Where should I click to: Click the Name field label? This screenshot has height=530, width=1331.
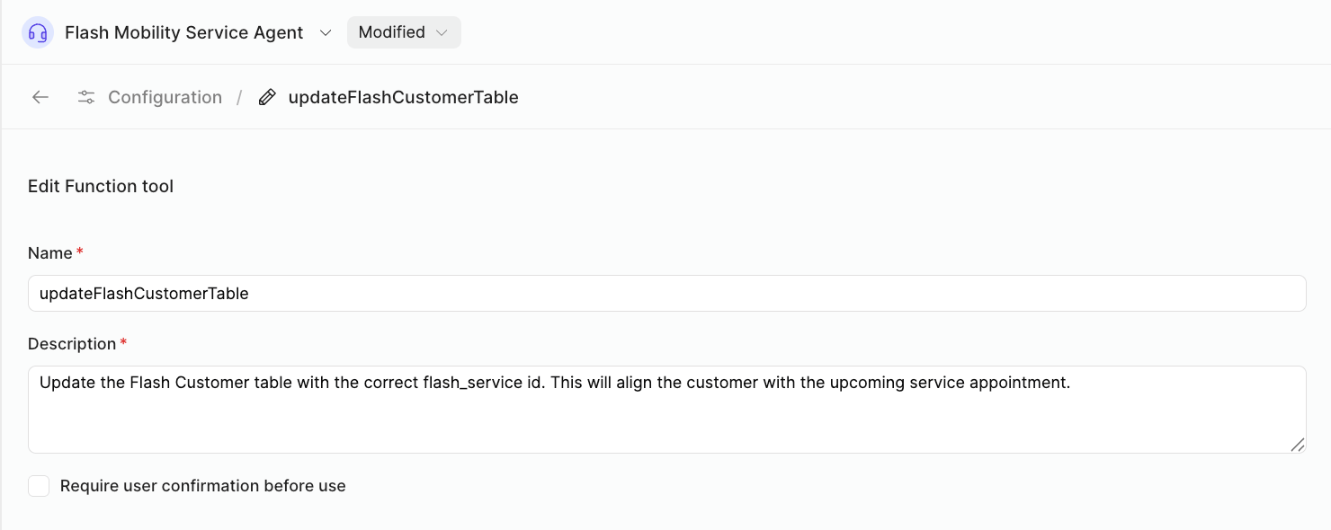click(50, 253)
